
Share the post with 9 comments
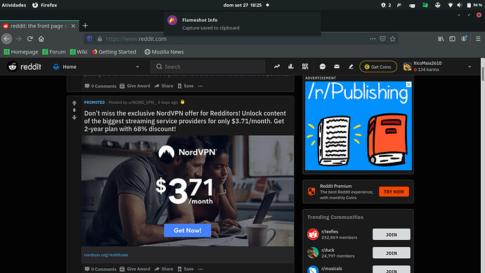[164, 86]
